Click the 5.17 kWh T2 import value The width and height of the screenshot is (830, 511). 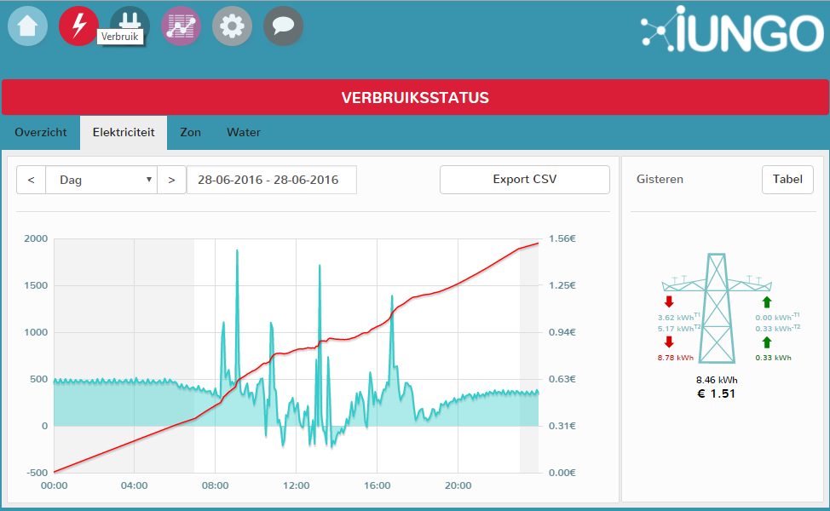click(x=678, y=329)
